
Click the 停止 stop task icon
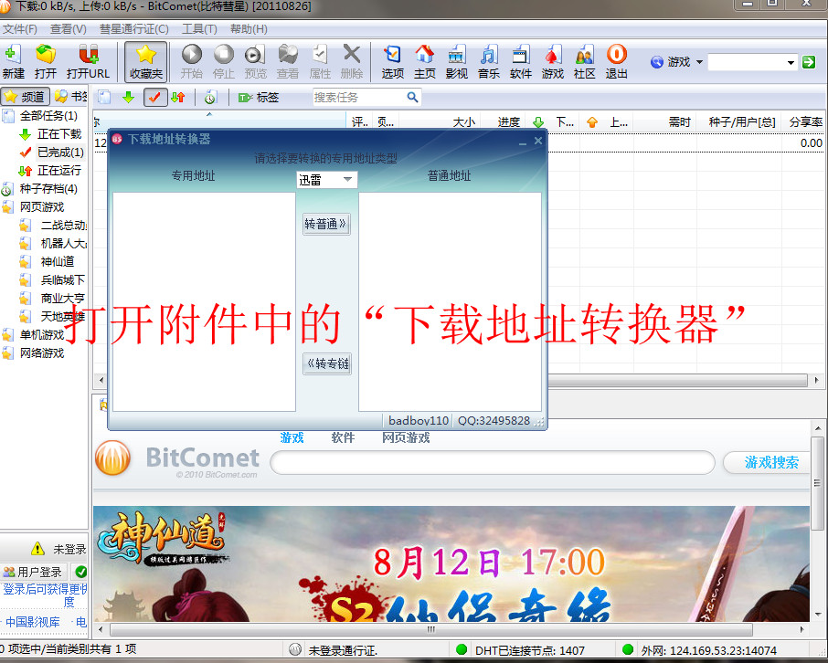pyautogui.click(x=224, y=61)
